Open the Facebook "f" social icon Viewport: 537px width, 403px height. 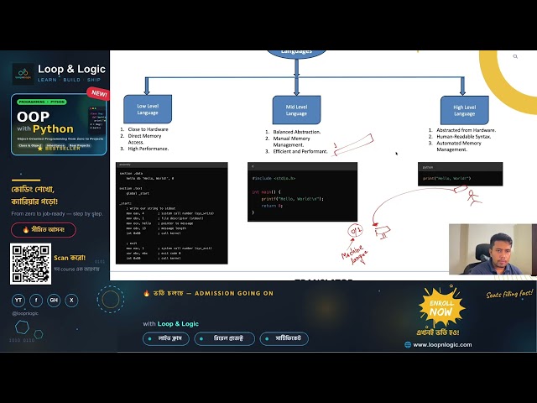(x=36, y=301)
